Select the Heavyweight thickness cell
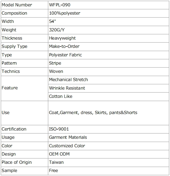Screen dimensions: 170x176 point(62,38)
